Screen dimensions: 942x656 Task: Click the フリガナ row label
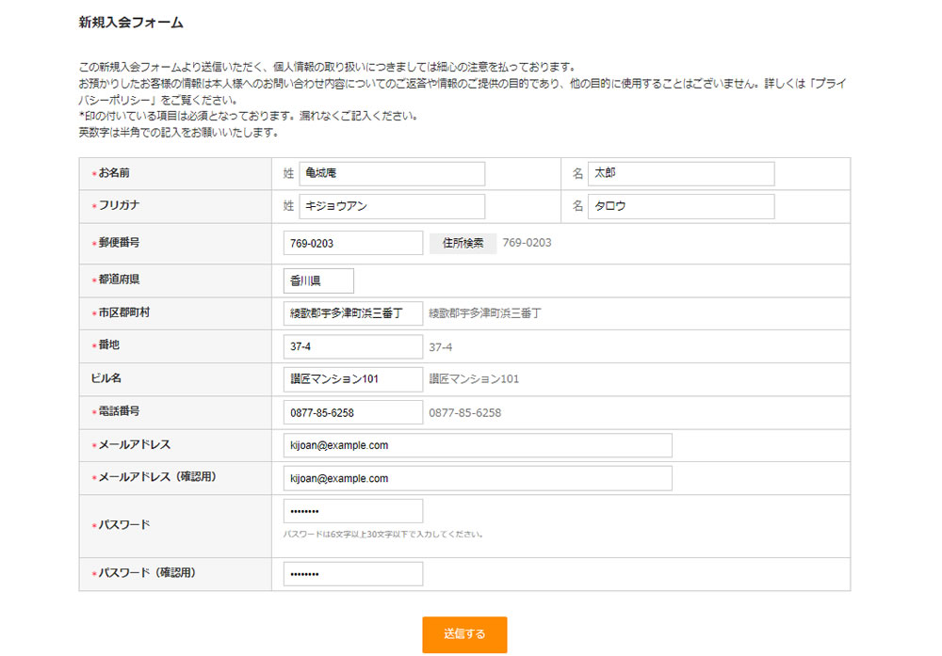[x=119, y=205]
